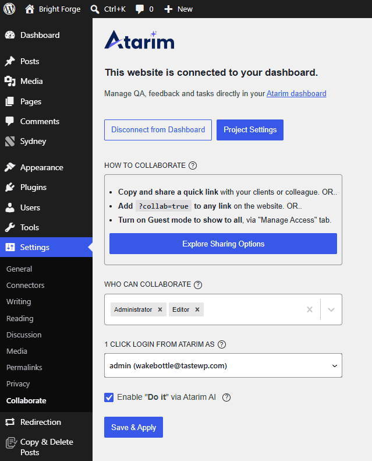Click the Users person icon
This screenshot has width=372, height=461.
point(10,207)
